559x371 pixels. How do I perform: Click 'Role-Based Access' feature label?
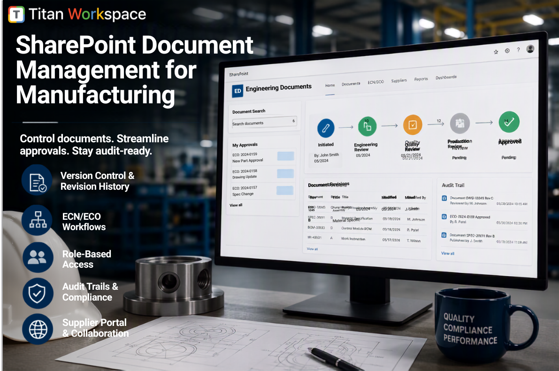tap(87, 259)
